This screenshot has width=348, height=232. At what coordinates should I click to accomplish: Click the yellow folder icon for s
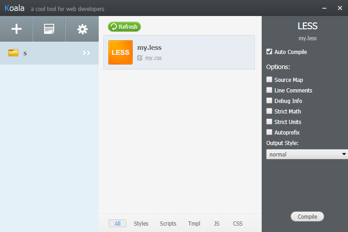(13, 53)
